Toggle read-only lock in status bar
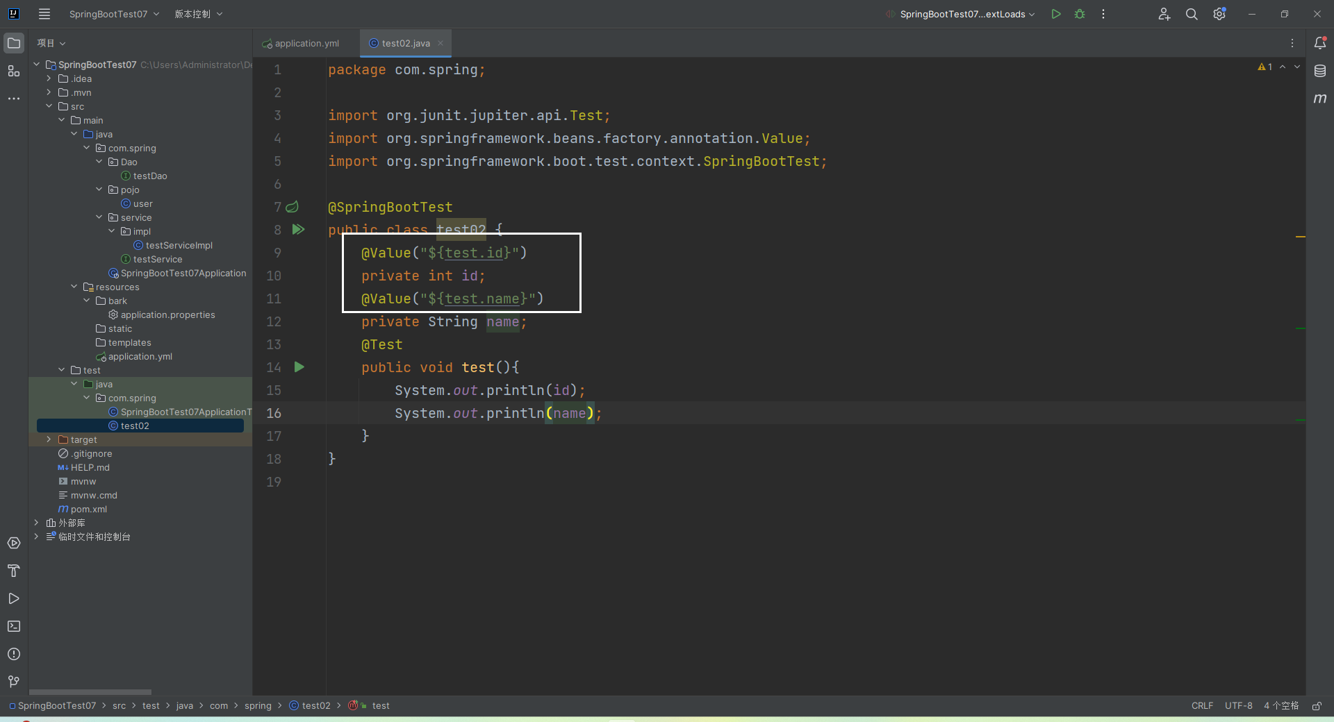1334x722 pixels. (1317, 706)
